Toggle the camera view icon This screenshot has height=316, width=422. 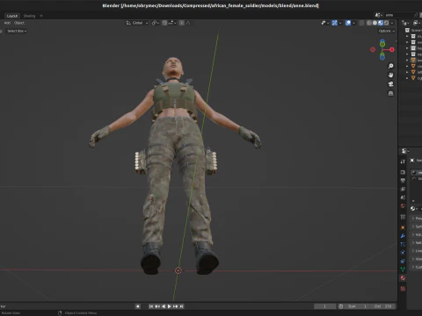click(390, 84)
